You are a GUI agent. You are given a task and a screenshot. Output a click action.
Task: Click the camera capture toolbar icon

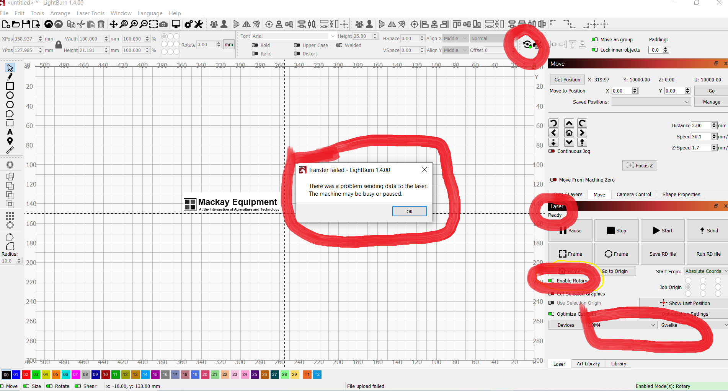click(x=164, y=24)
